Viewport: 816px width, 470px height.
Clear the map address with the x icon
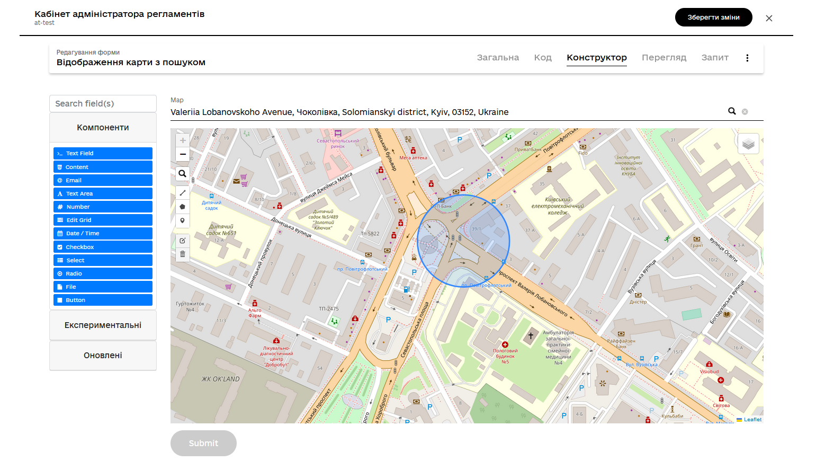click(745, 112)
